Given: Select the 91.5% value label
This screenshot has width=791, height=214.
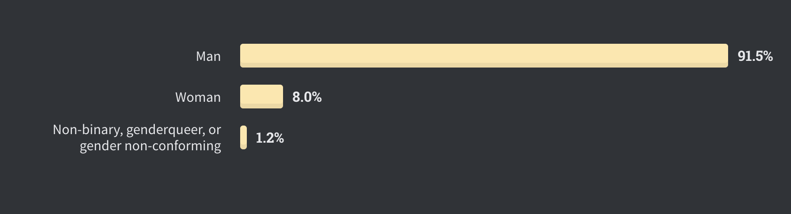Looking at the screenshot, I should [755, 56].
